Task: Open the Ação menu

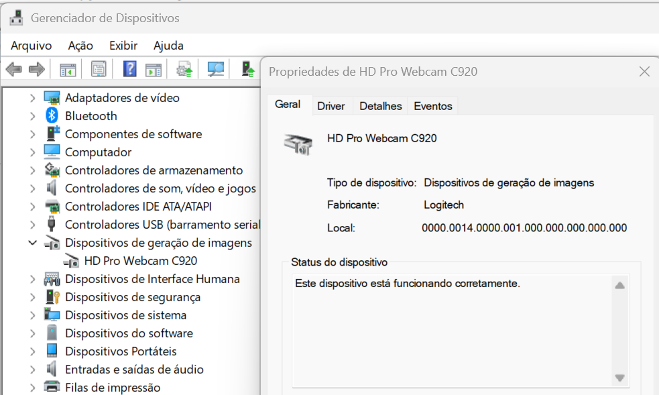Action: tap(80, 46)
